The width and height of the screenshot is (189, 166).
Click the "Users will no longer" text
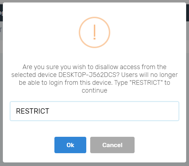pyautogui.click(x=149, y=75)
